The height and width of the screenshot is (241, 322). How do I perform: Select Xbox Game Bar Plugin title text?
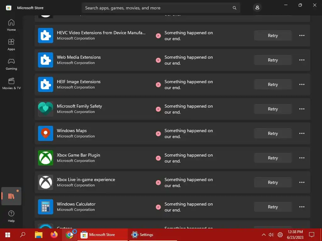pyautogui.click(x=78, y=155)
